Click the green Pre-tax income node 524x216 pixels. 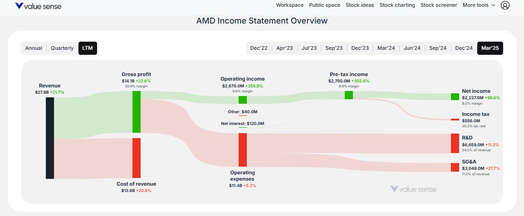point(349,95)
